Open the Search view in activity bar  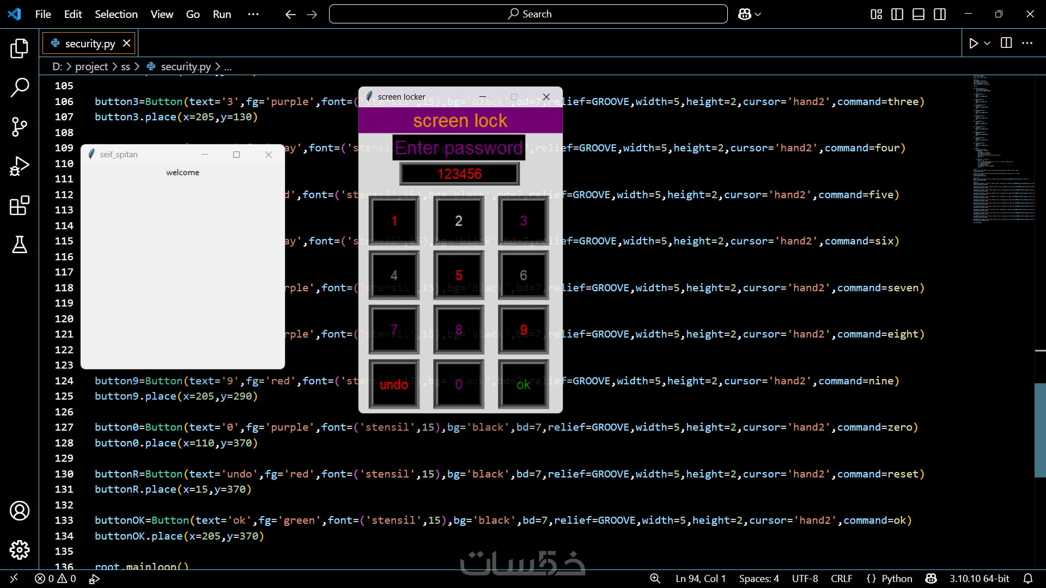(x=20, y=87)
